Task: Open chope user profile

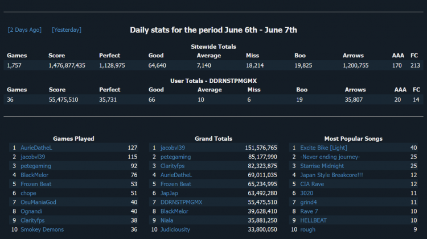Action: [28, 193]
